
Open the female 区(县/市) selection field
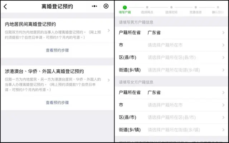pyautogui.click(x=172, y=117)
